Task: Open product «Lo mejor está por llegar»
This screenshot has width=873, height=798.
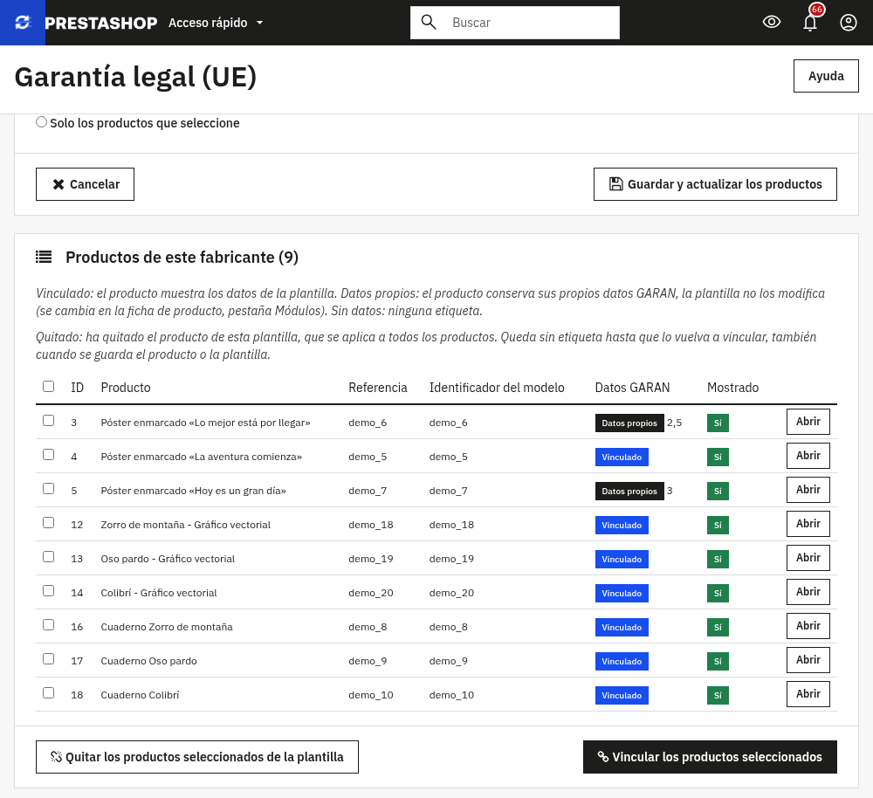Action: (808, 422)
